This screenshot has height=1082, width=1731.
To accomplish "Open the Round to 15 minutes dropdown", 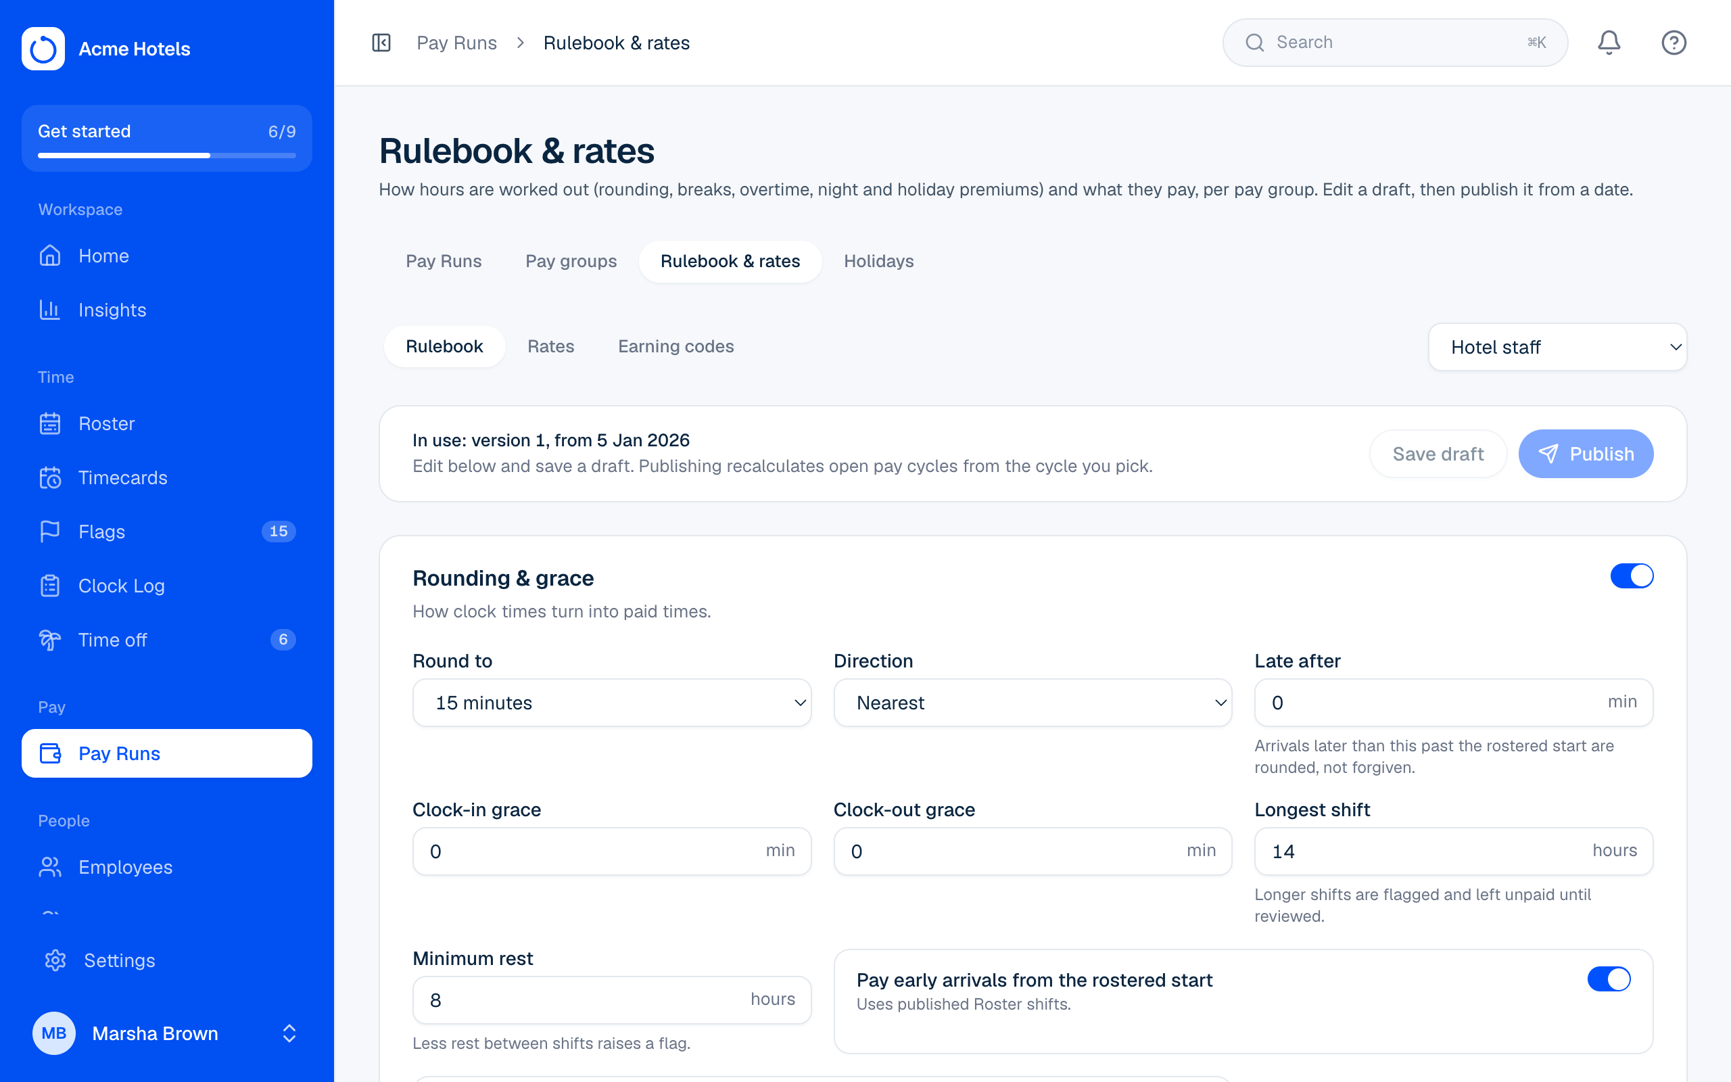I will (x=611, y=703).
